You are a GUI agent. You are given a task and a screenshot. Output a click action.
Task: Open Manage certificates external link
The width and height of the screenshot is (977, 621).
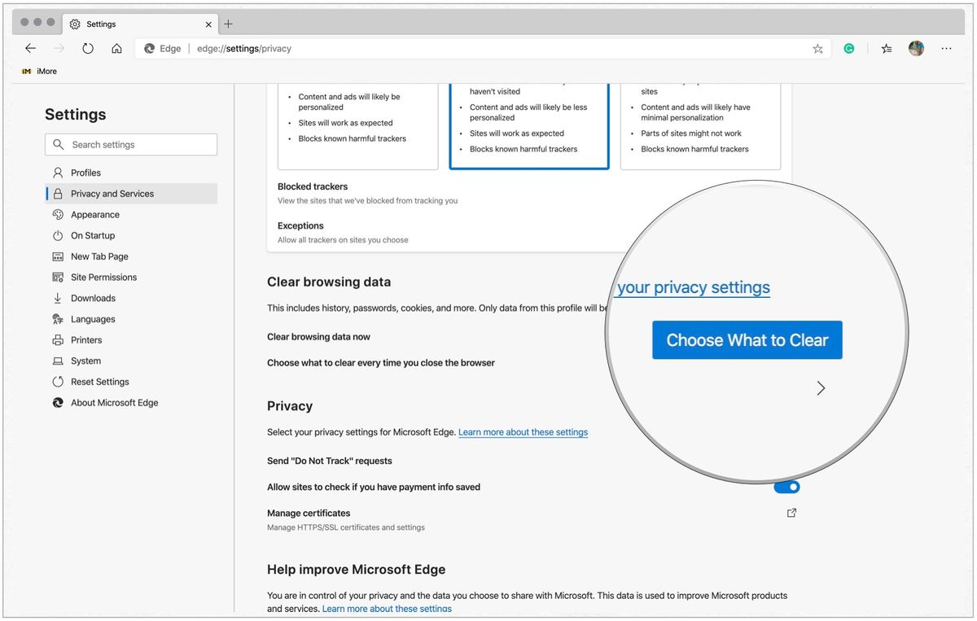point(791,513)
